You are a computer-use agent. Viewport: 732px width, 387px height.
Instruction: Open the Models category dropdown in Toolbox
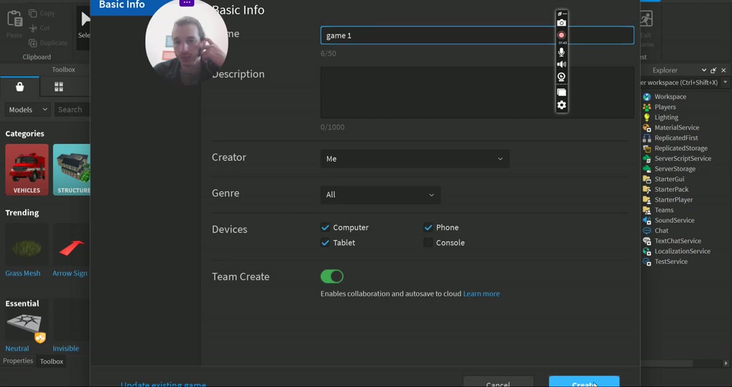click(x=28, y=110)
